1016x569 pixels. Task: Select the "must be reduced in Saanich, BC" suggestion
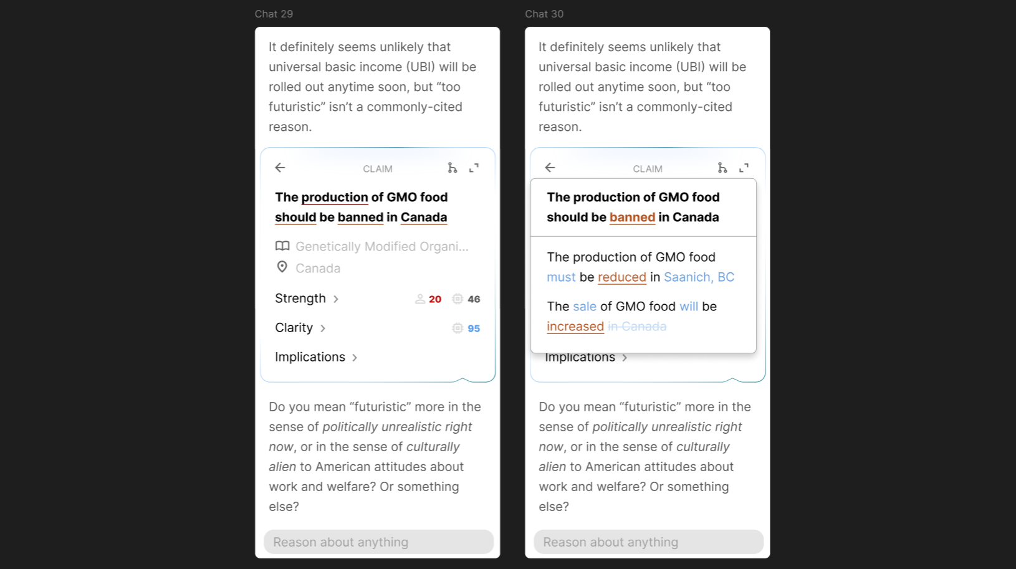640,267
